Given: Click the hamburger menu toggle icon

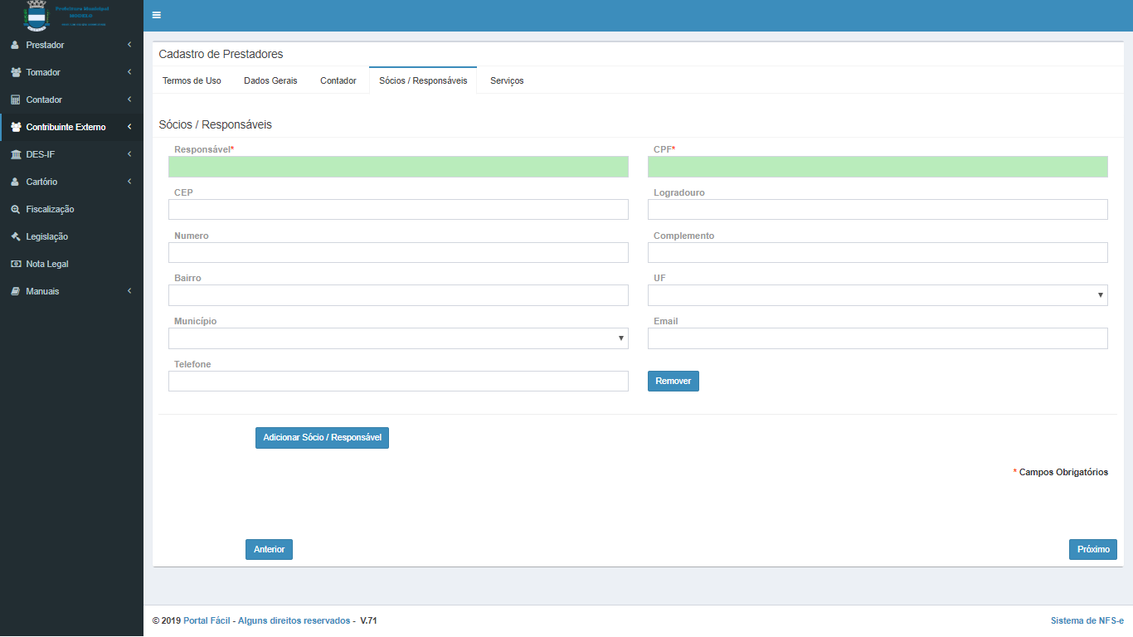Looking at the screenshot, I should 157,15.
